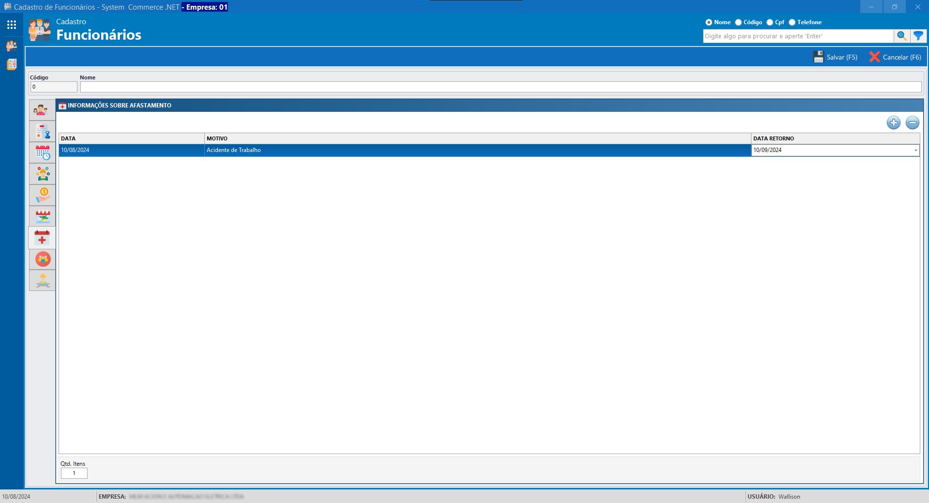Image resolution: width=929 pixels, height=503 pixels.
Task: Open the salary hand-with-coin tab
Action: pyautogui.click(x=43, y=196)
